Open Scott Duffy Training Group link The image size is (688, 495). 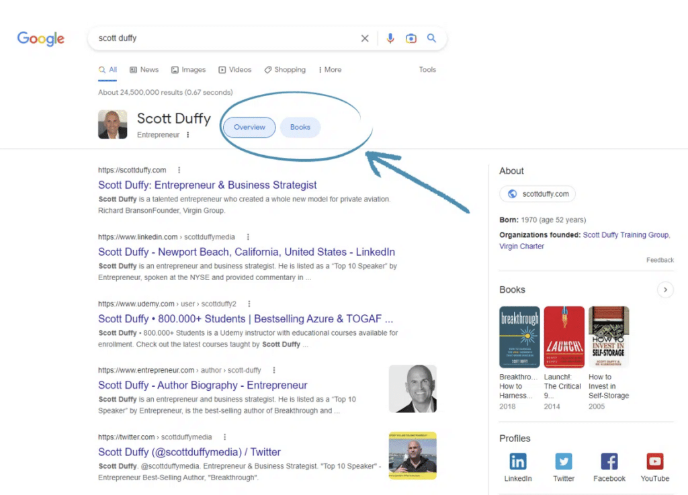(x=626, y=235)
